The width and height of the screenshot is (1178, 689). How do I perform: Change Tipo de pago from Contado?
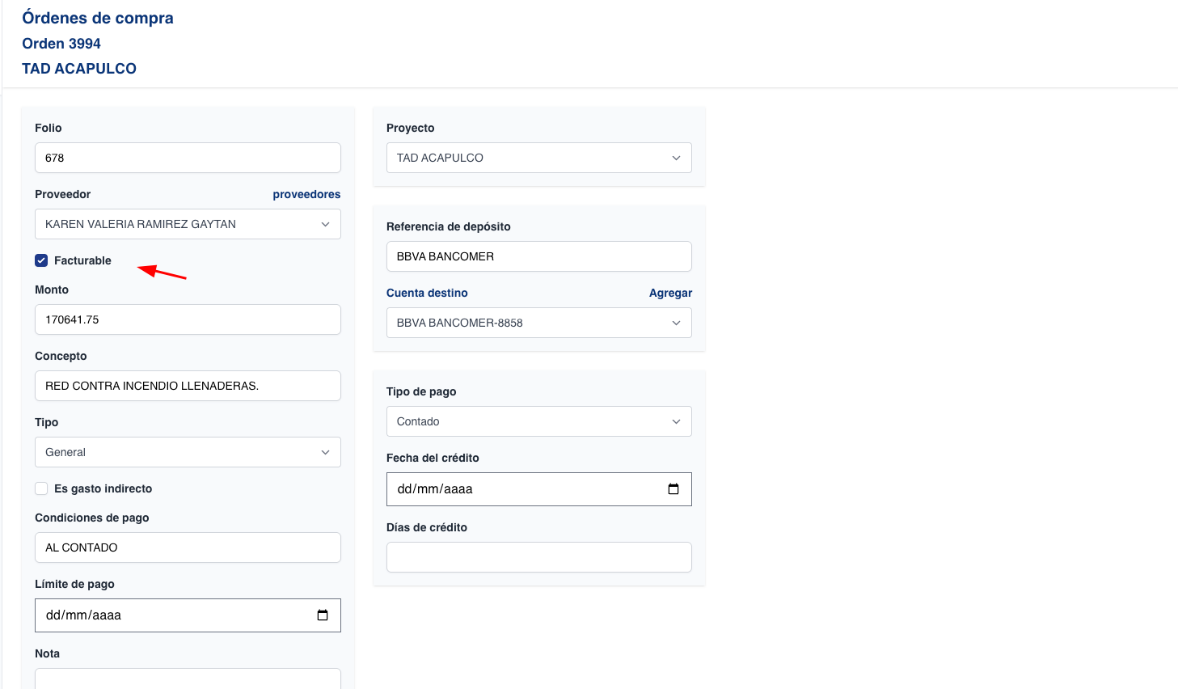(x=538, y=421)
